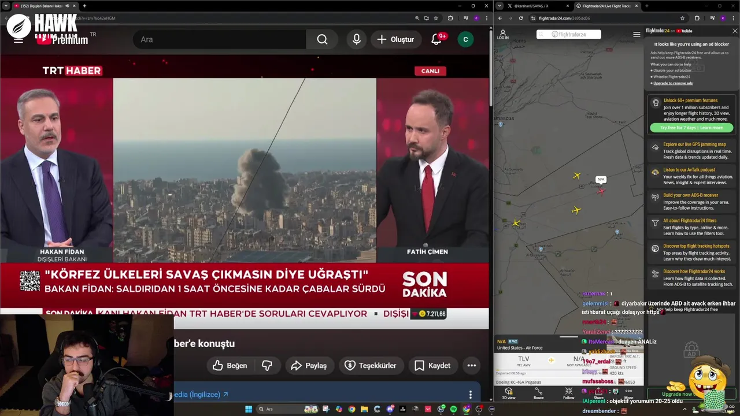Open the YouTube hamburger guide menu
Screen dimensions: 740x416
pos(18,39)
